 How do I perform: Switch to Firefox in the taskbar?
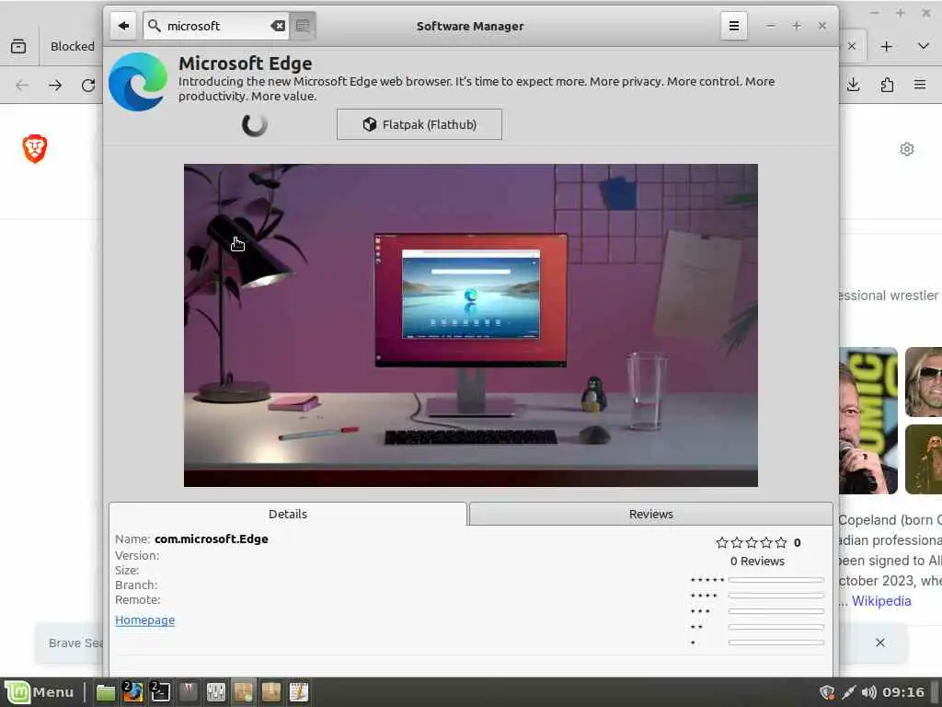pos(132,692)
